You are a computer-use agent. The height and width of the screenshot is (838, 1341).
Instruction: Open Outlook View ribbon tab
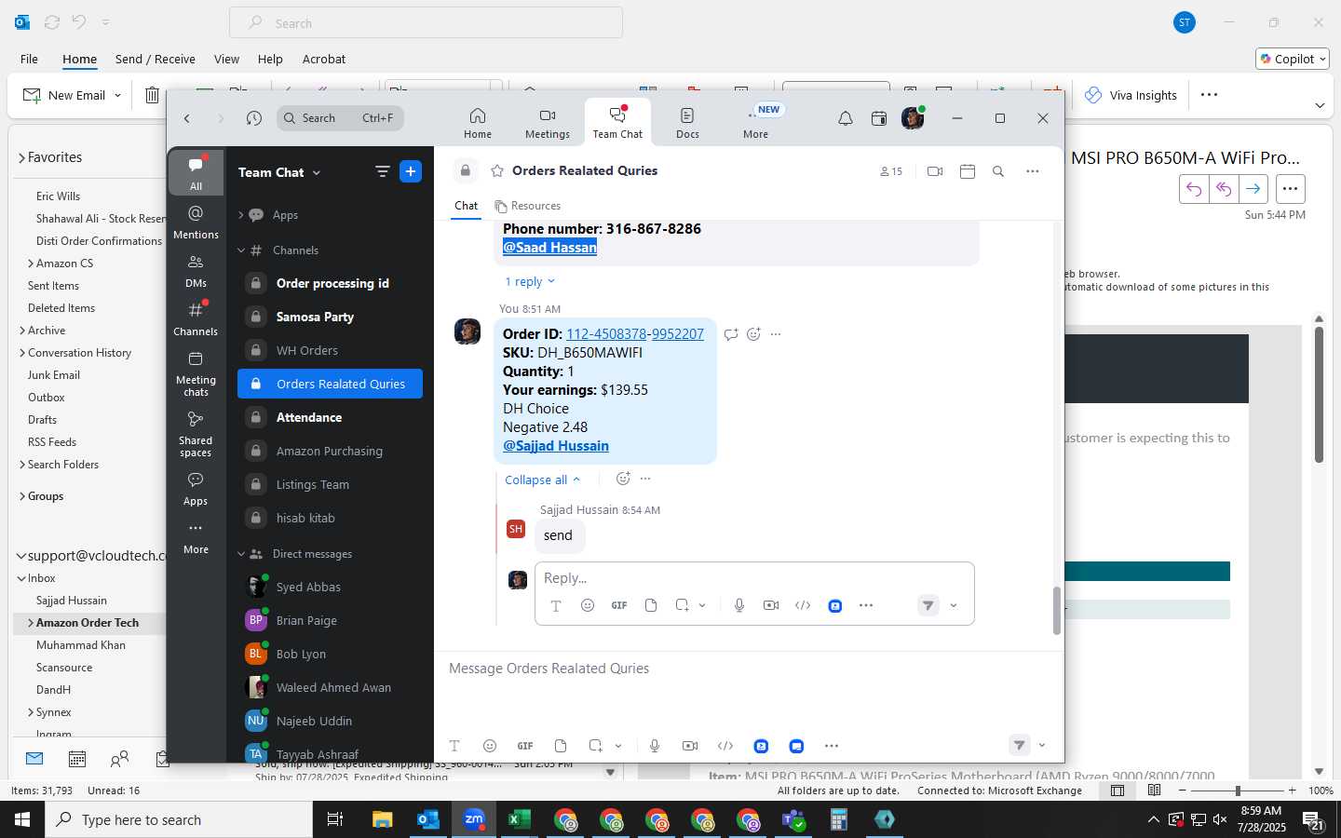coord(226,59)
